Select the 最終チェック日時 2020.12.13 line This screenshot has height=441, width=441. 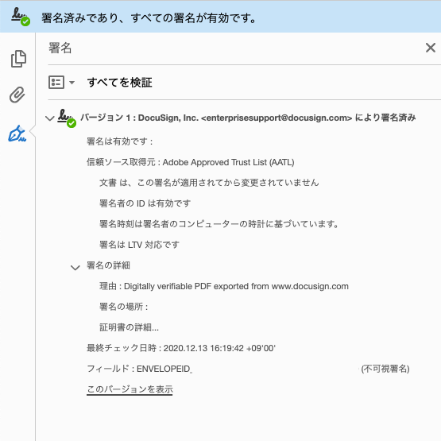pyautogui.click(x=181, y=348)
